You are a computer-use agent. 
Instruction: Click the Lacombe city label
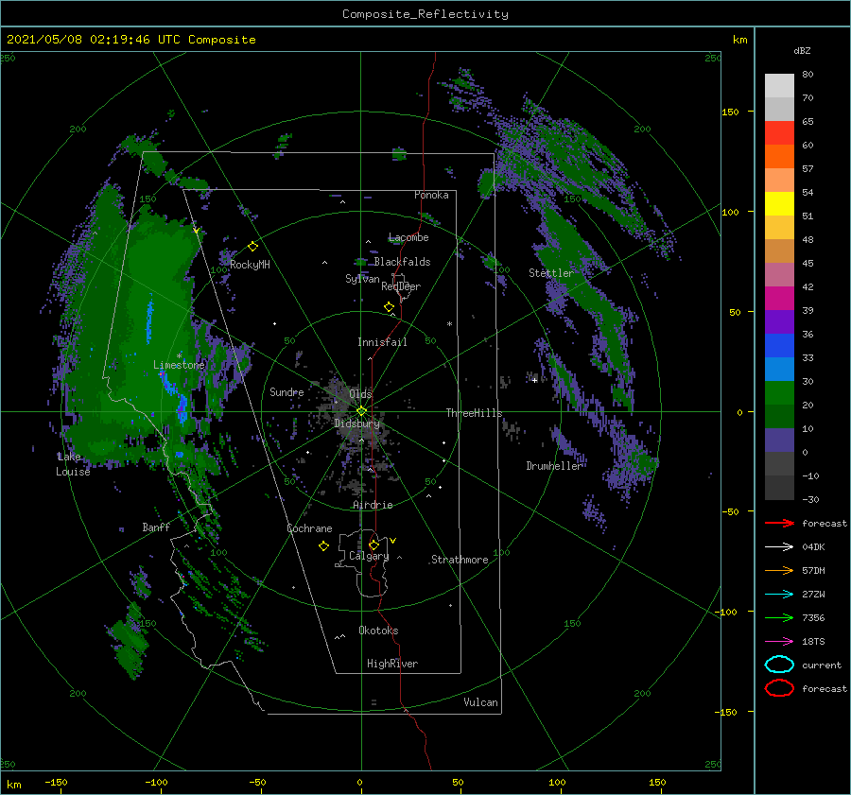pyautogui.click(x=408, y=237)
